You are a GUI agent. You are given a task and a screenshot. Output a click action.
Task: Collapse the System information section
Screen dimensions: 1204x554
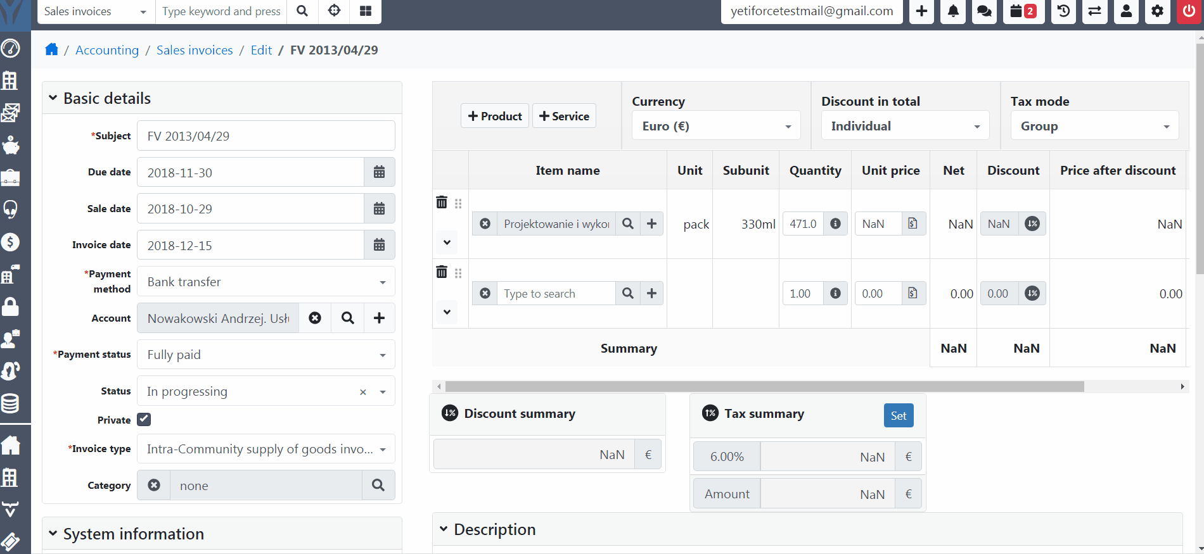pyautogui.click(x=53, y=534)
